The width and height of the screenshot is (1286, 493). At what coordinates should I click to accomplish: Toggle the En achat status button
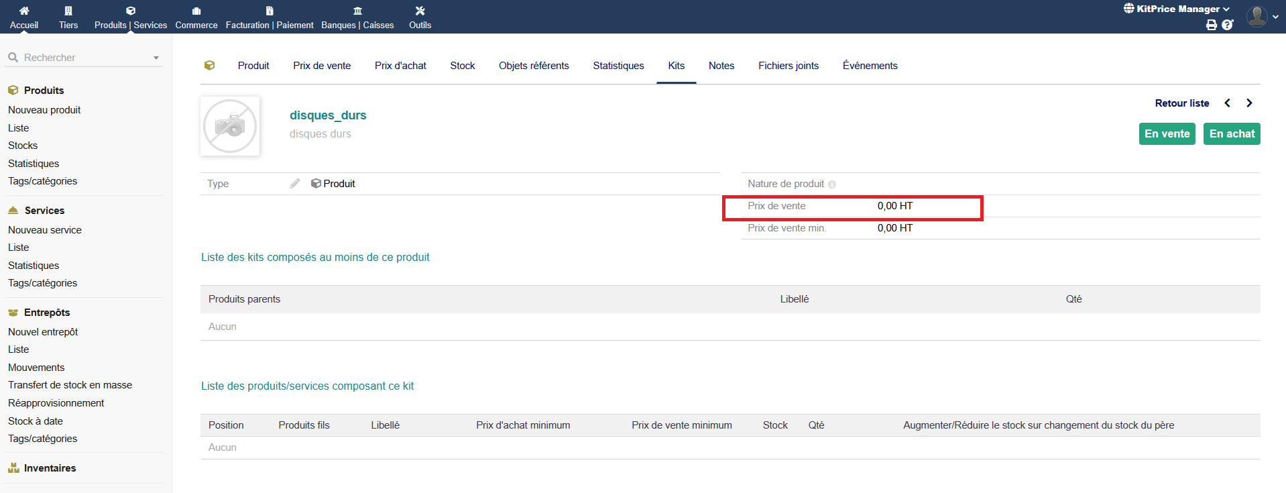point(1232,133)
